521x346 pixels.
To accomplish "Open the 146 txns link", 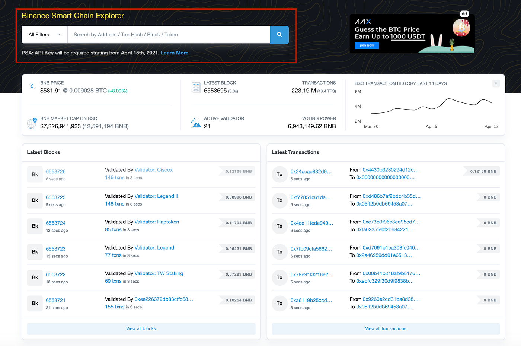I will pos(115,178).
